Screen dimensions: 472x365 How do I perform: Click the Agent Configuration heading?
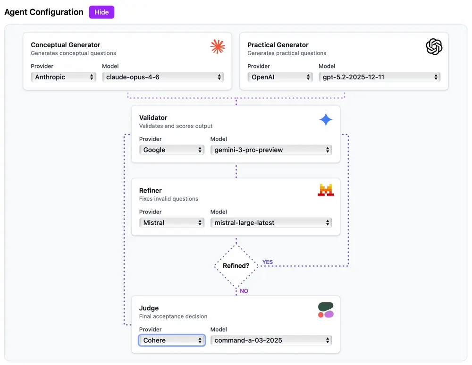click(43, 12)
